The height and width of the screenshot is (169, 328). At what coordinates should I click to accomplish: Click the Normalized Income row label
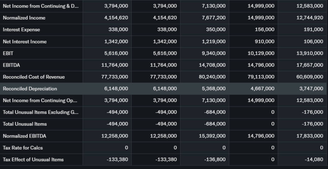click(x=24, y=18)
